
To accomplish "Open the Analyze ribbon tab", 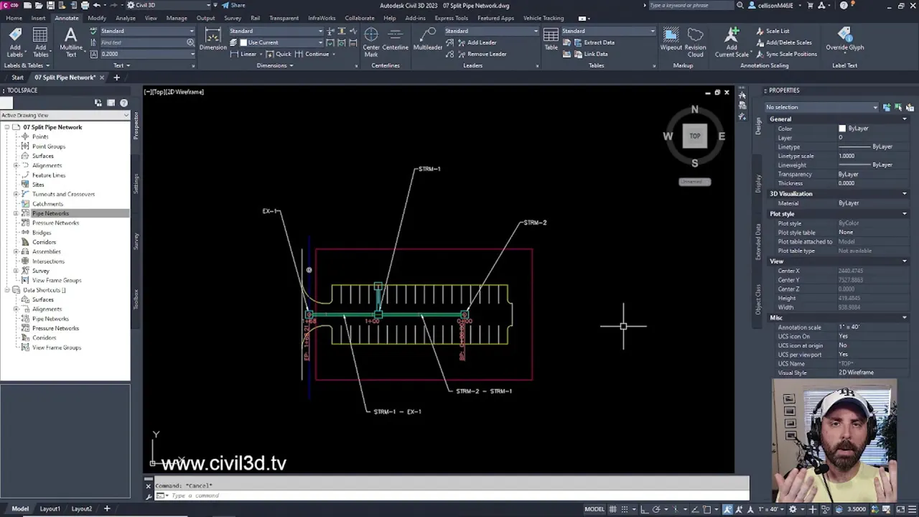I will pyautogui.click(x=126, y=18).
